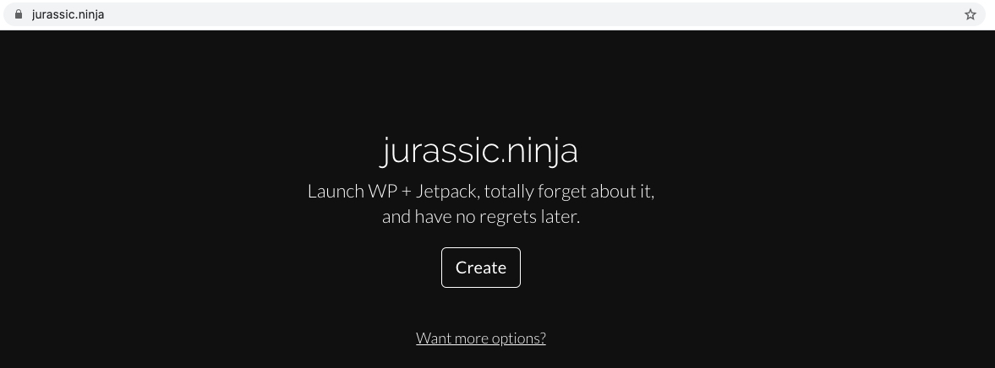
Task: Click the padlock site security icon
Action: pyautogui.click(x=18, y=14)
